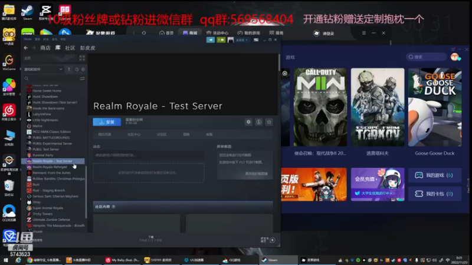The image size is (472, 265).
Task: Open the 彭皮皮 profile tab in Steam
Action: [87, 48]
